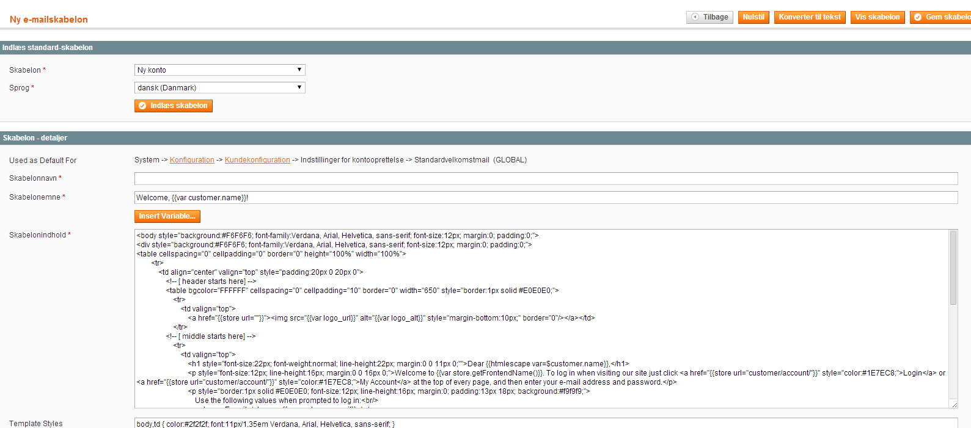
Task: Open the Kundekonfiguration link
Action: (257, 160)
